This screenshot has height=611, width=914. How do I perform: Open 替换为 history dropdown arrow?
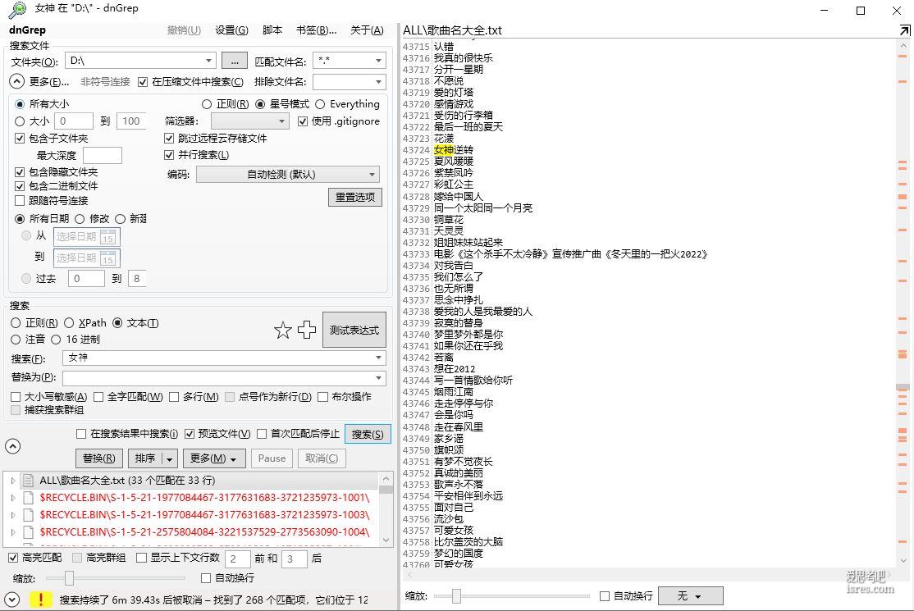pyautogui.click(x=379, y=378)
